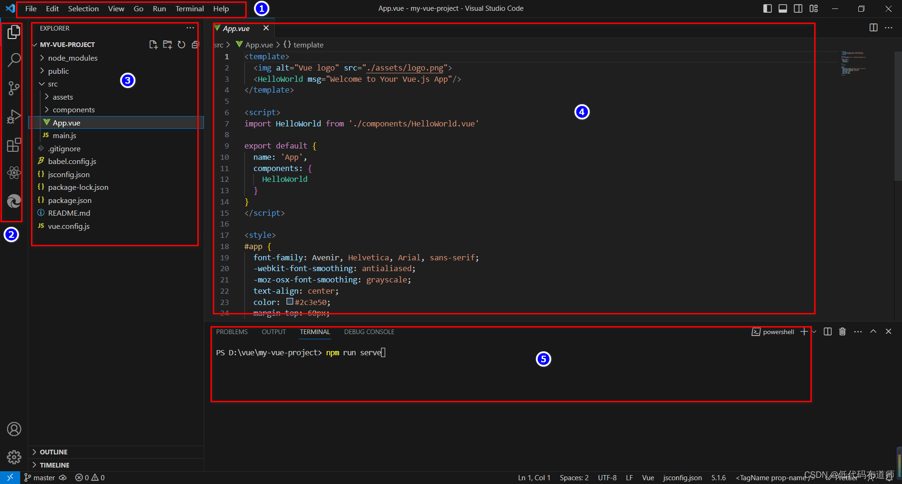
Task: Click New Folder icon in Explorer
Action: [x=167, y=45]
